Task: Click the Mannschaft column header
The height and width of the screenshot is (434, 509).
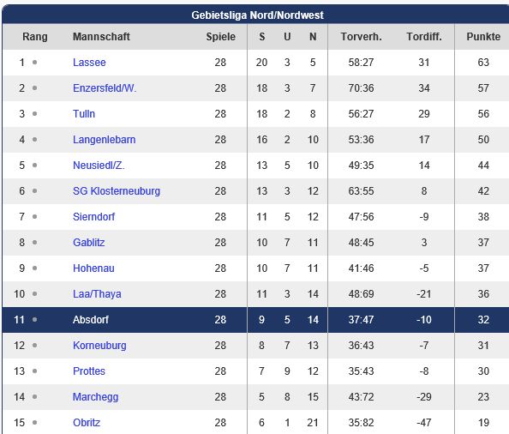Action: coord(101,37)
